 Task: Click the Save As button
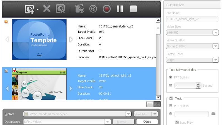[x=143, y=114]
